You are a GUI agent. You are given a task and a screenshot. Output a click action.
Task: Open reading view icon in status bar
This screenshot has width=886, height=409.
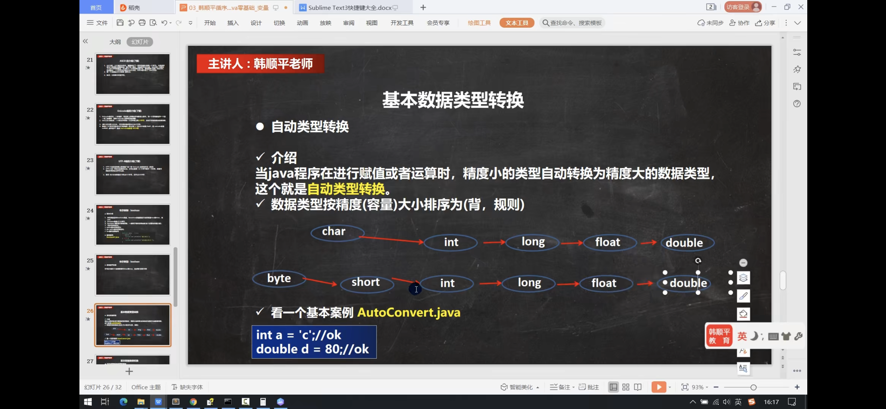click(x=638, y=387)
